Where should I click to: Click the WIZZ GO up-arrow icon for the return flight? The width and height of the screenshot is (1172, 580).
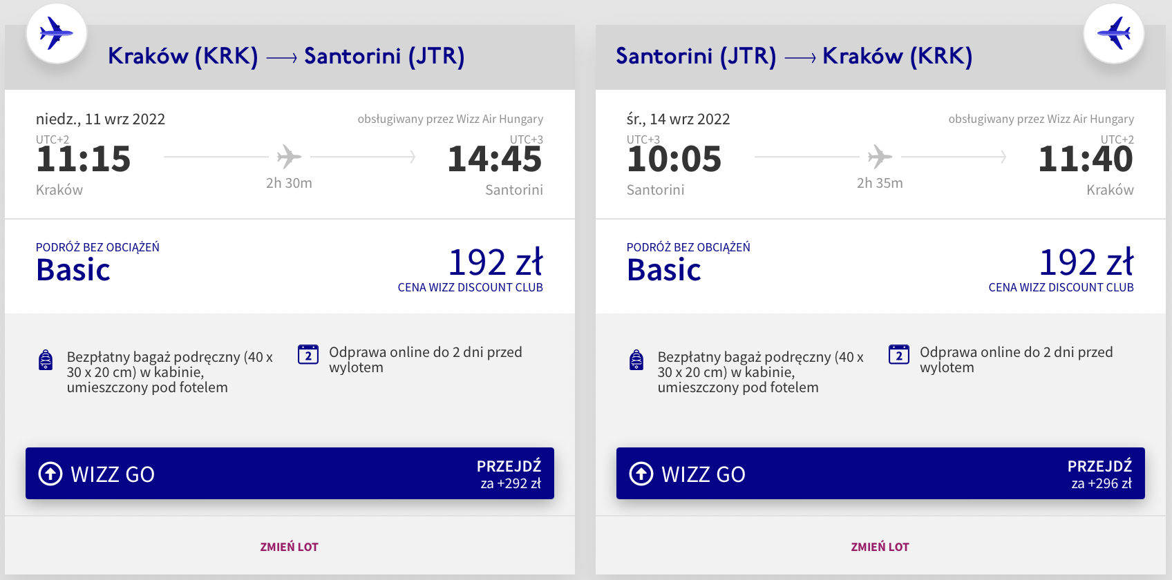[x=641, y=474]
